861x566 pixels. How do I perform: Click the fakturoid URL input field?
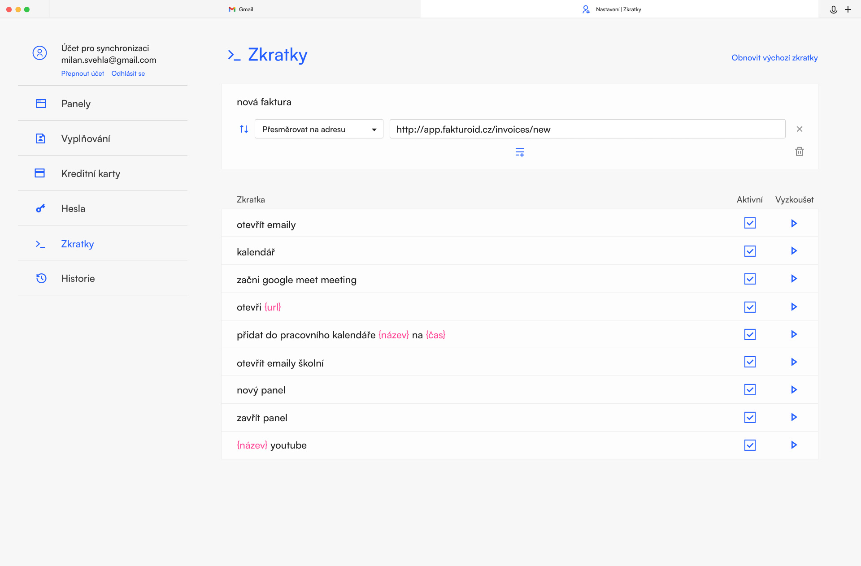[587, 129]
